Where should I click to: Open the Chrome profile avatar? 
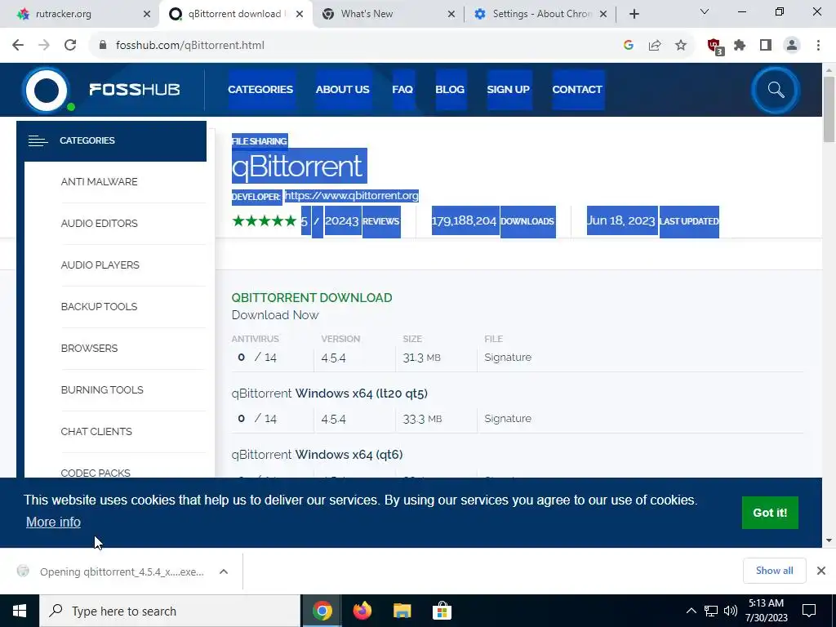tap(792, 46)
